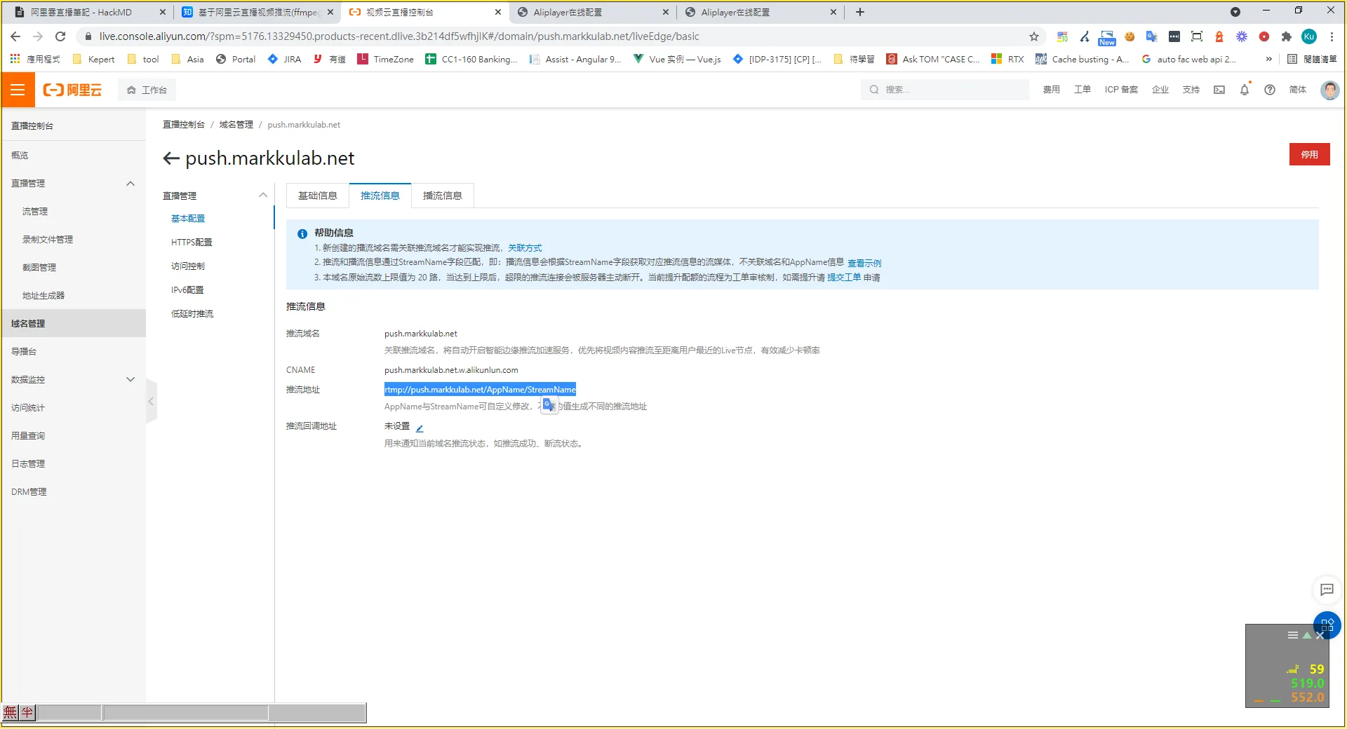Collapse the left sidebar with the handle
Image resolution: width=1347 pixels, height=729 pixels.
(151, 402)
